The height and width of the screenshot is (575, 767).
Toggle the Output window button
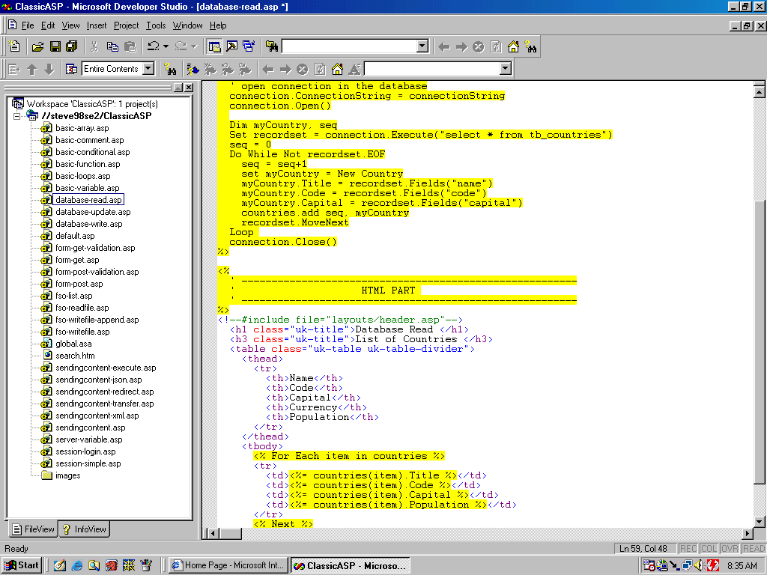click(231, 46)
